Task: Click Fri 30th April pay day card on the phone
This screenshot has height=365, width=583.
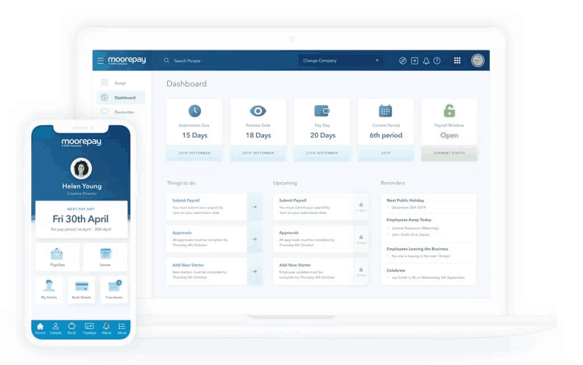Action: pyautogui.click(x=81, y=219)
